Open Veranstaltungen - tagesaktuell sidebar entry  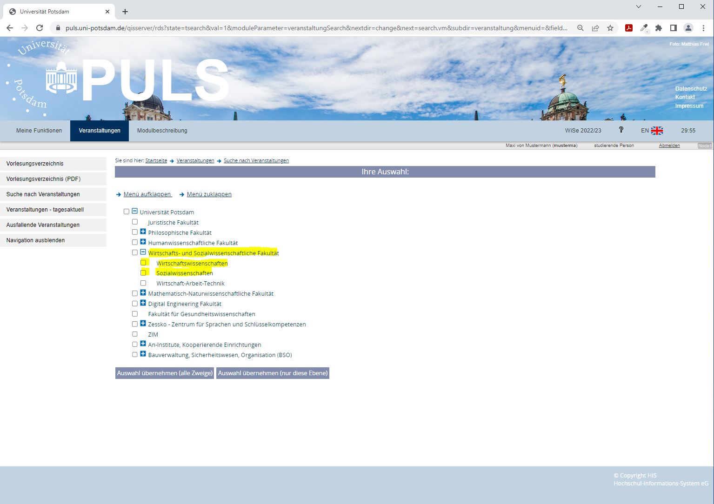pyautogui.click(x=53, y=210)
